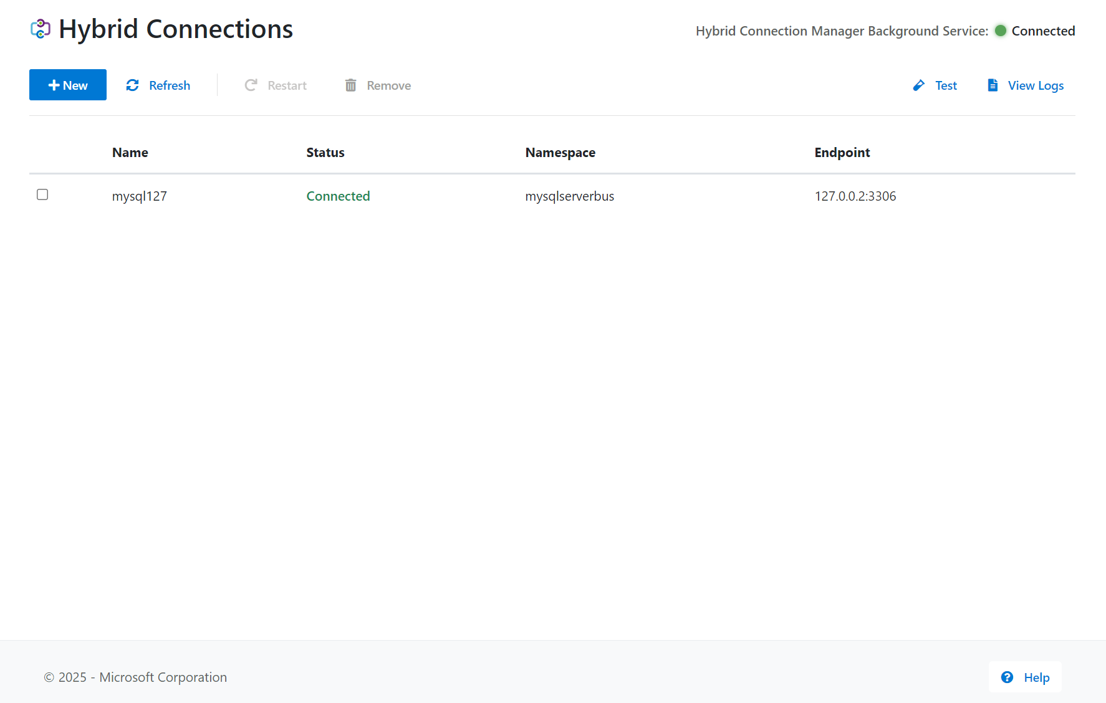The height and width of the screenshot is (703, 1106).
Task: Click the View Logs document icon
Action: click(993, 85)
